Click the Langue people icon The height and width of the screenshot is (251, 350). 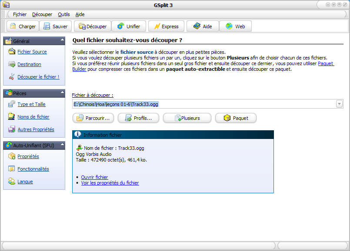(12, 181)
